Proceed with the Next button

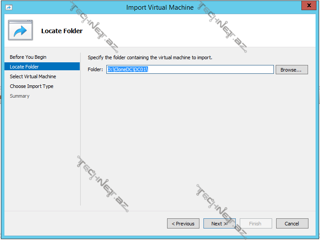pyautogui.click(x=219, y=224)
